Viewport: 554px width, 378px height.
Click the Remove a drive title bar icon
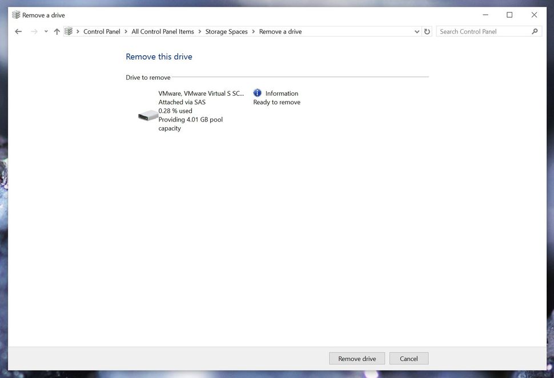[x=17, y=14]
